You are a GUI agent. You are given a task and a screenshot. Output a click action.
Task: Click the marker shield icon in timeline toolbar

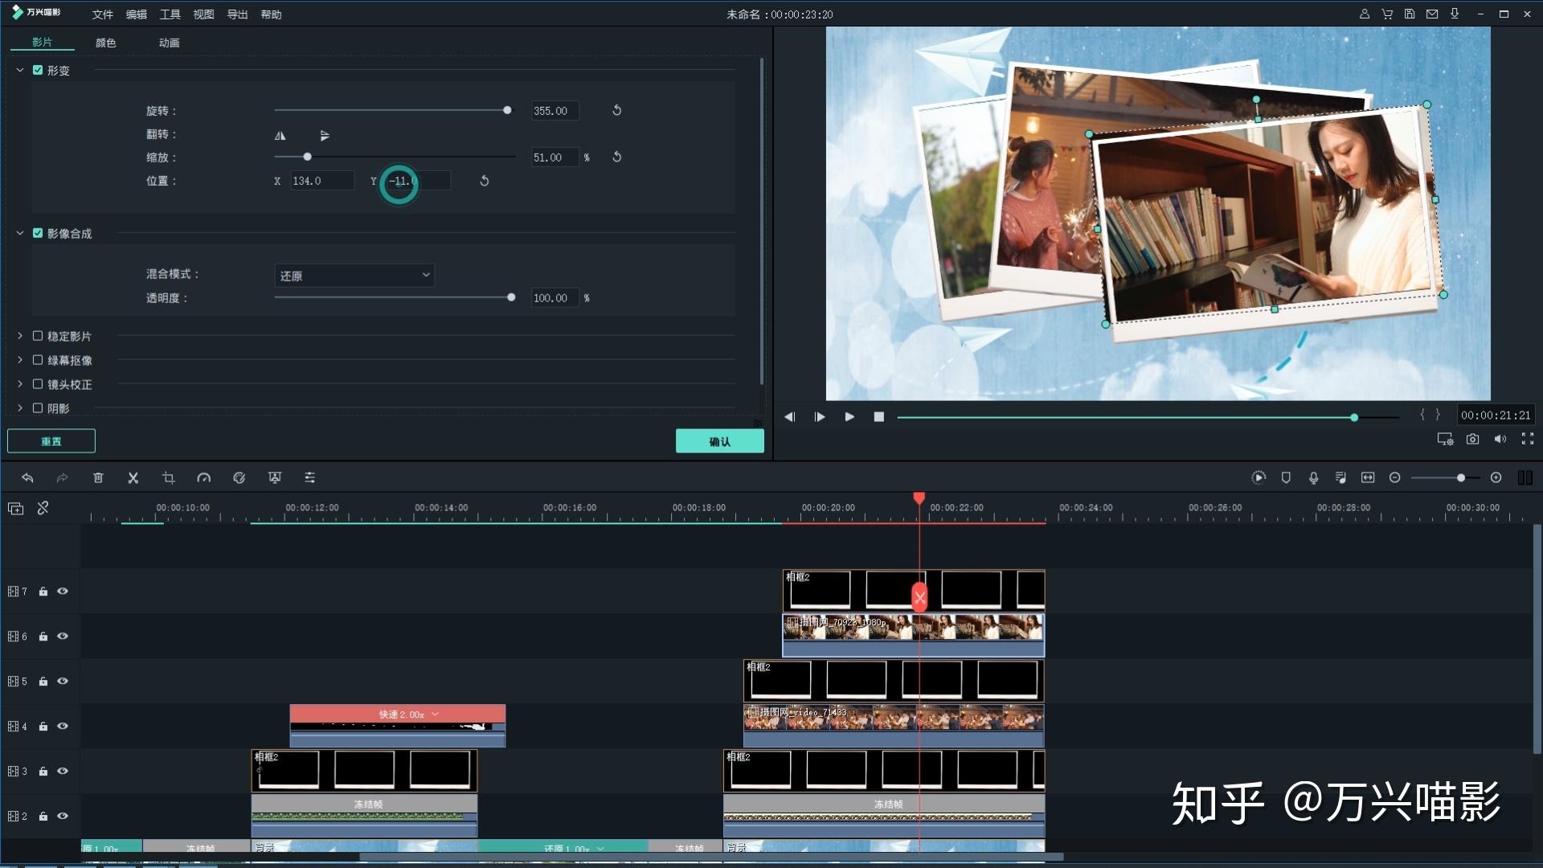[1286, 478]
